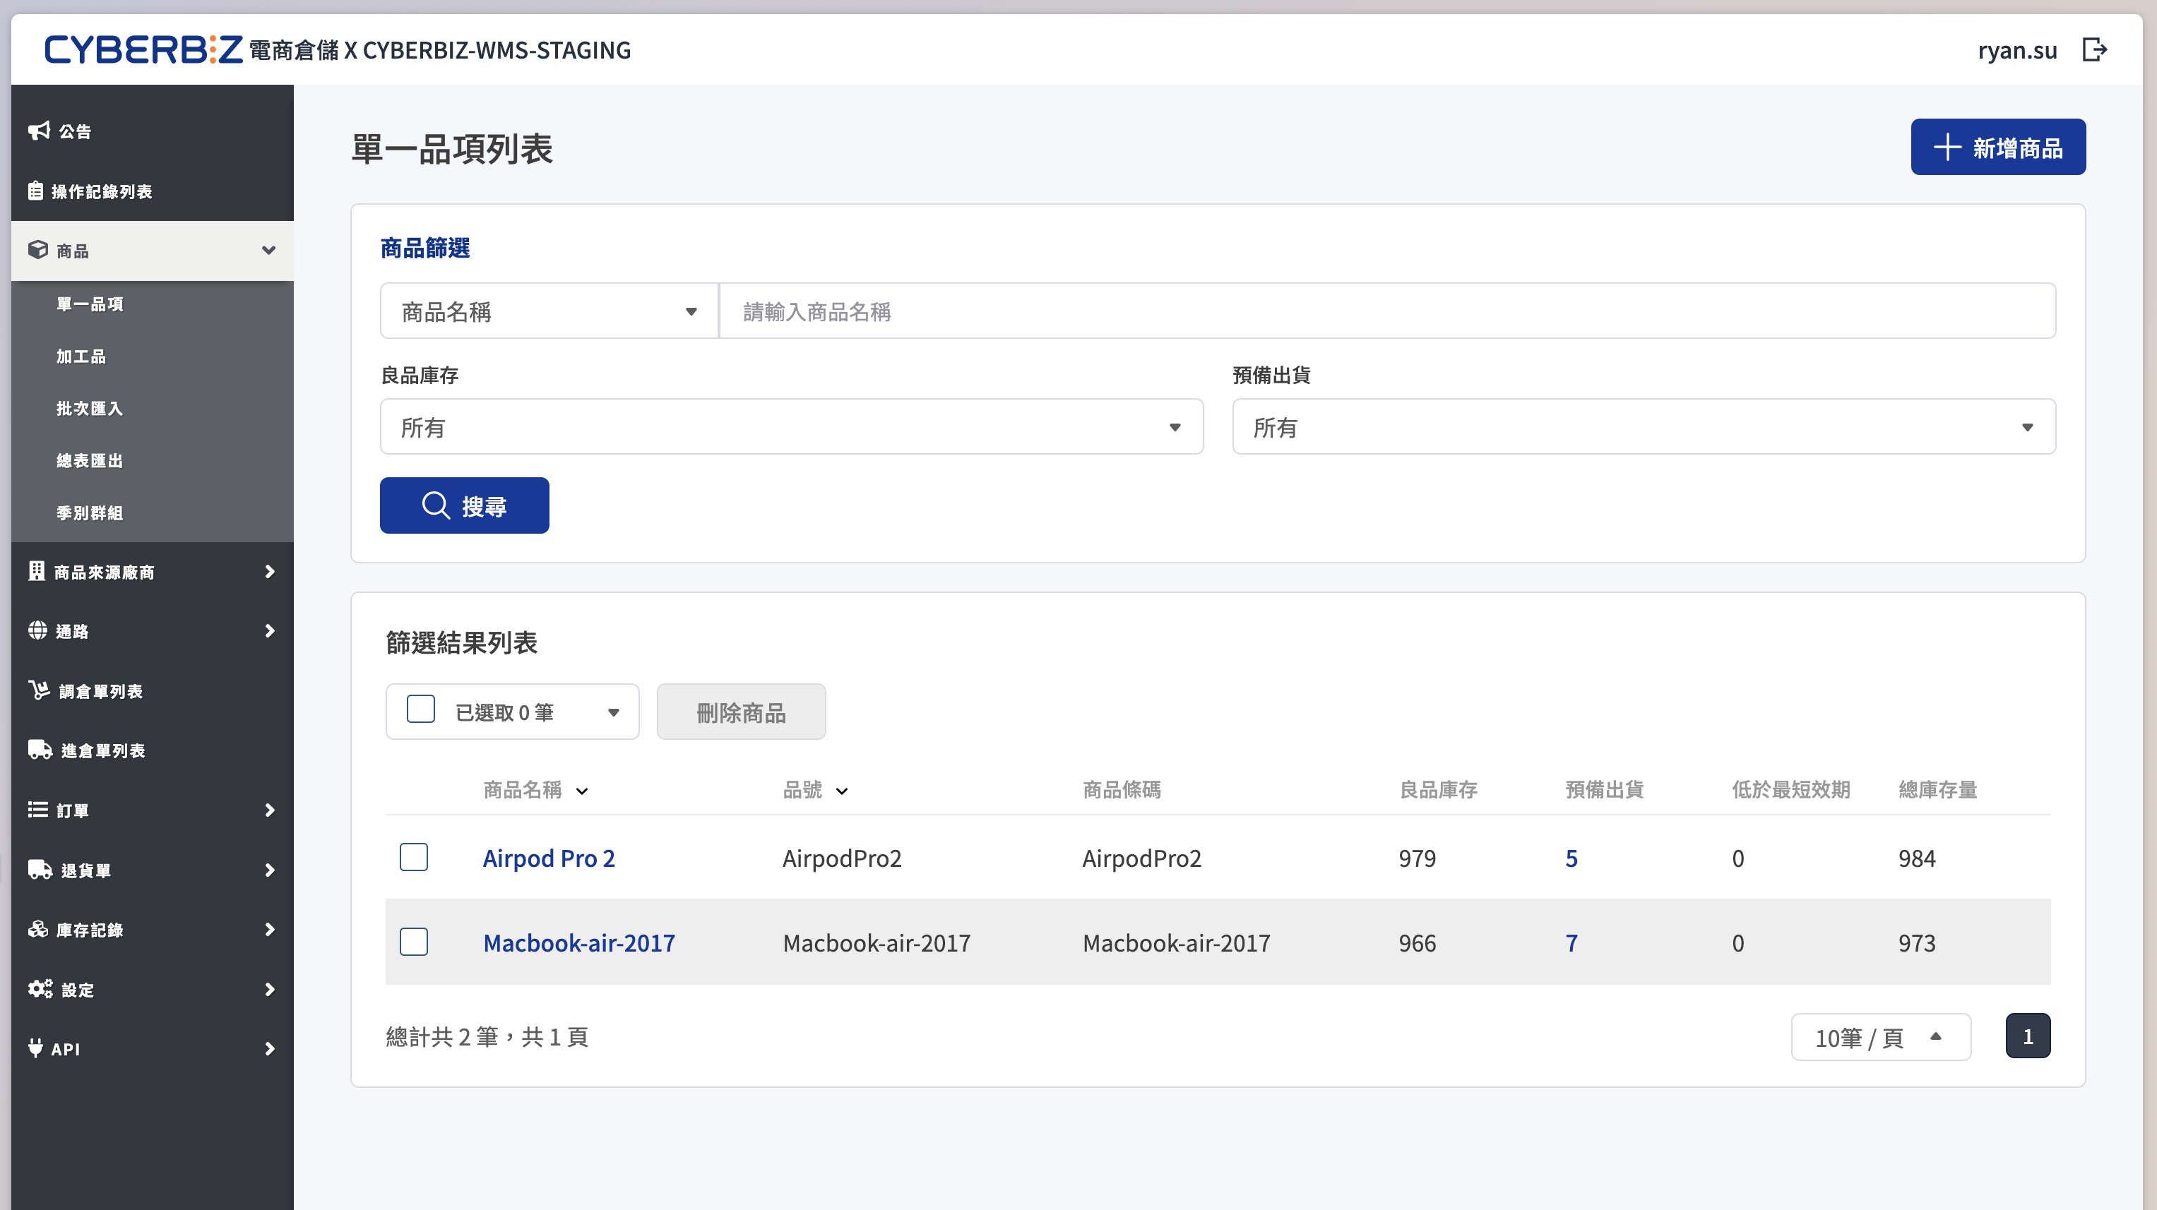Open 加工品 in the sidebar submenu
Screen dimensions: 2157x1210
coord(81,357)
